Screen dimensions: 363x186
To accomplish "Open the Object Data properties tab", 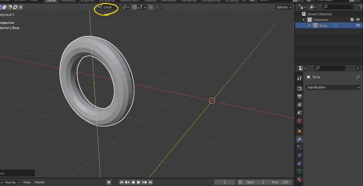I will point(299,171).
